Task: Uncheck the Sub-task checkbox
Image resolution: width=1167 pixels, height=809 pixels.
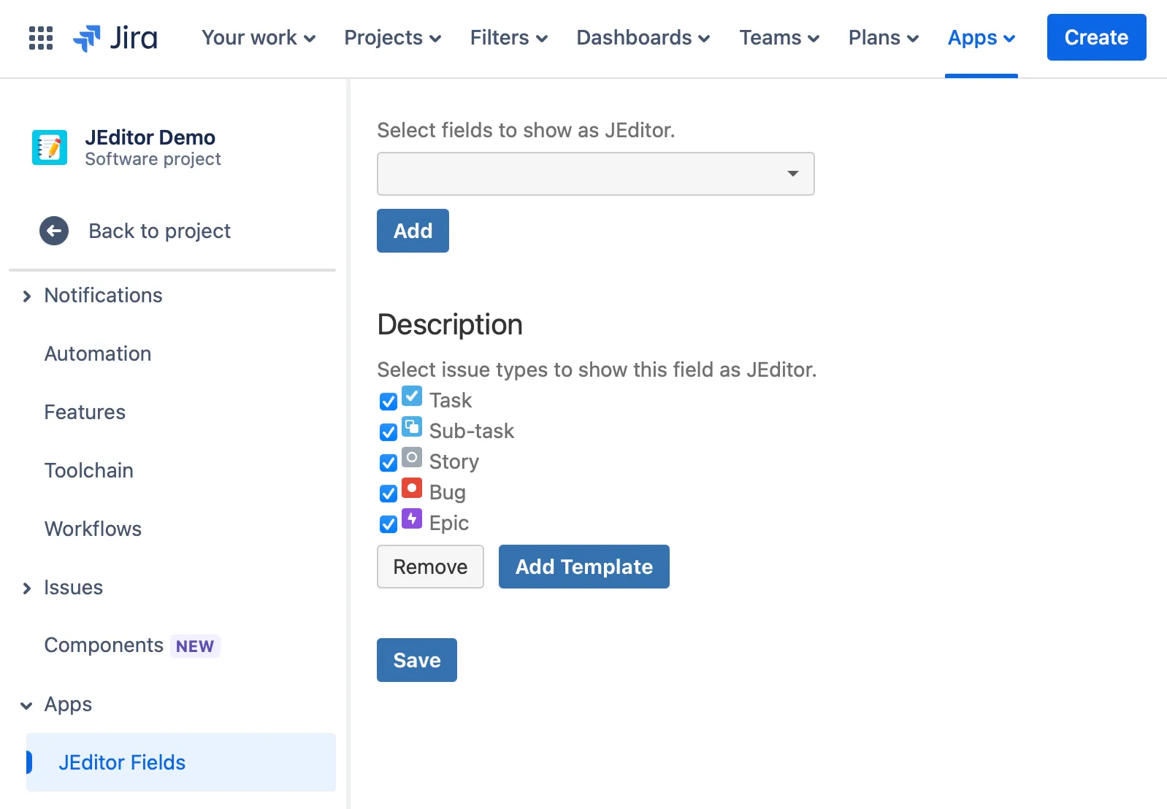Action: click(389, 432)
